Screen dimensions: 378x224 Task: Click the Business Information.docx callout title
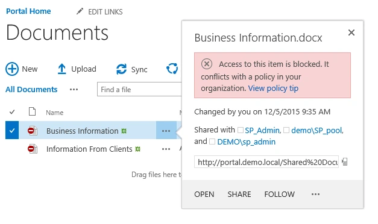[x=258, y=38]
